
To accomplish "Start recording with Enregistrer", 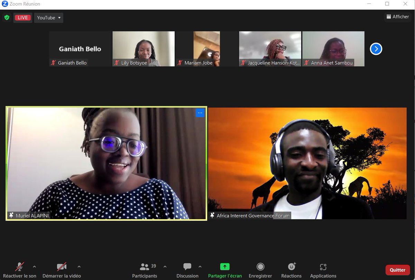I will 260,270.
